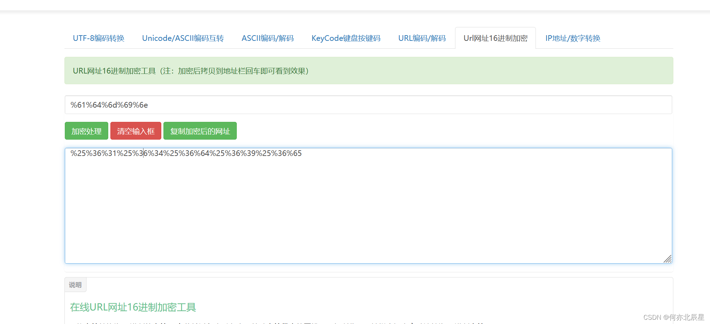Open the IP地址/数字转换 tab
The image size is (710, 324).
[x=573, y=38]
